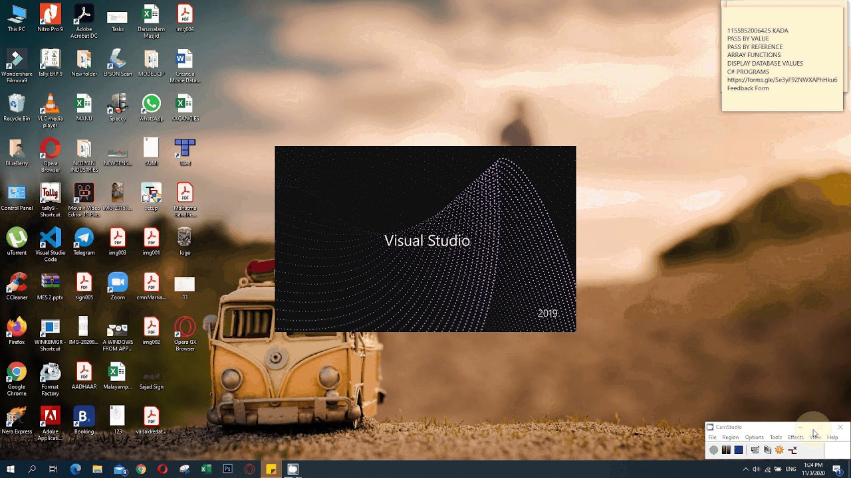Select the Opera Browser desktop icon
Image resolution: width=851 pixels, height=478 pixels.
51,155
